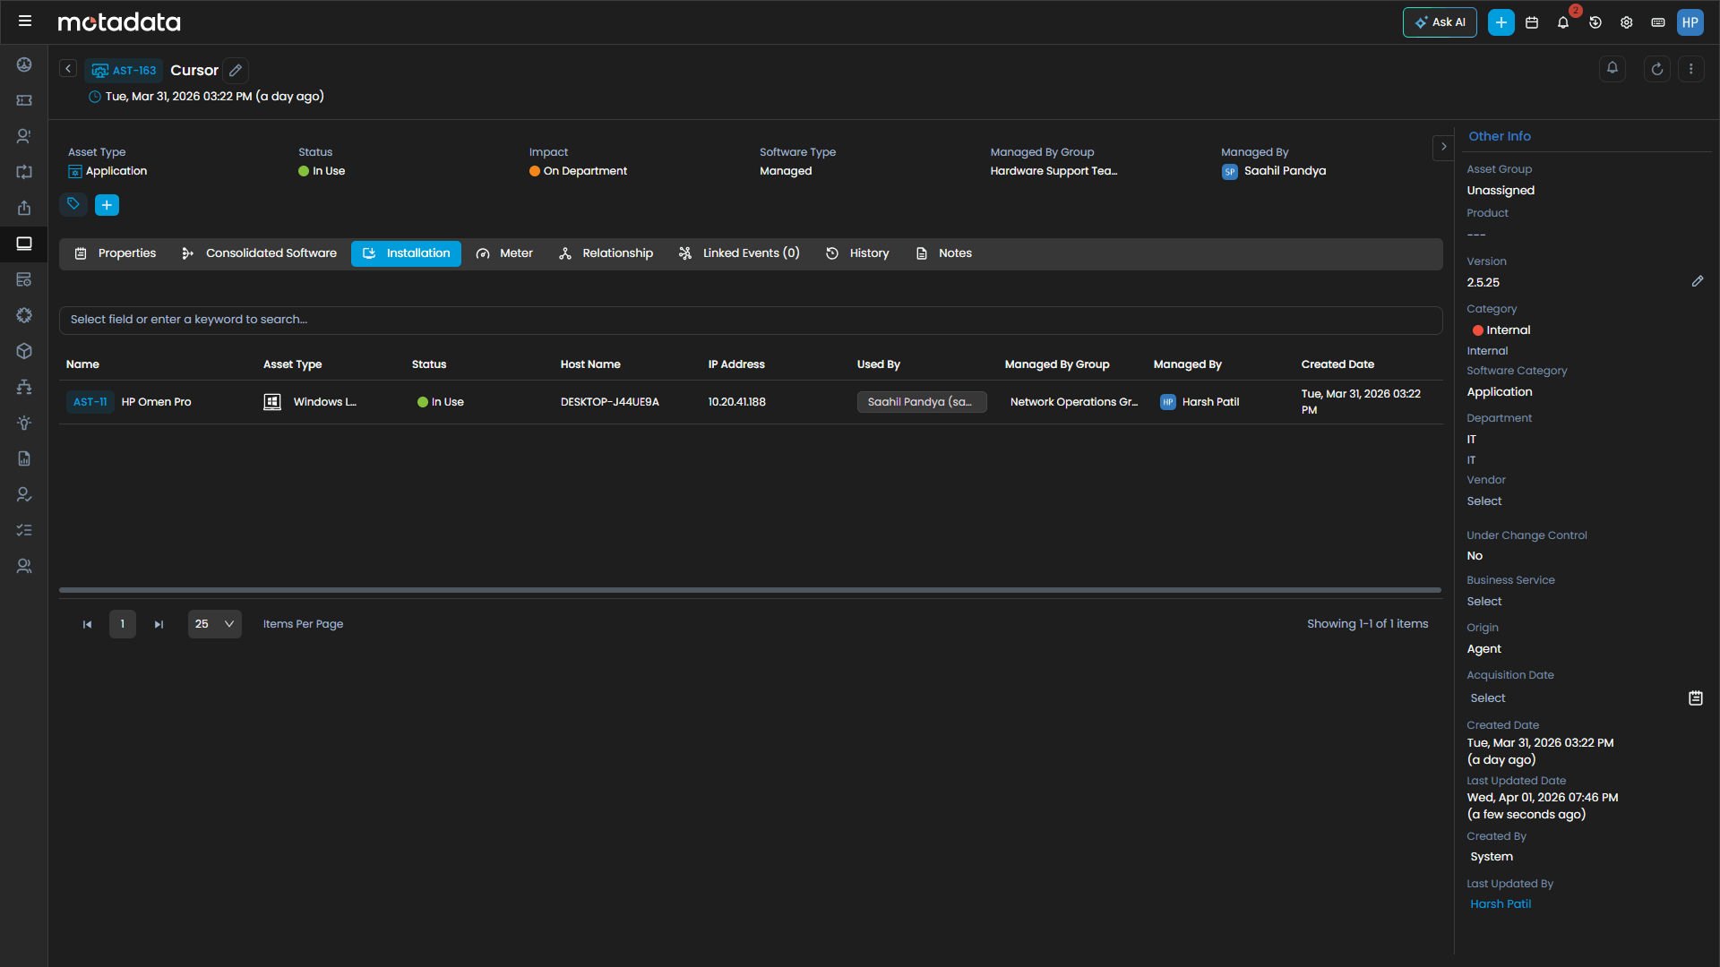Open the keyboard shortcuts icon
The height and width of the screenshot is (967, 1720).
[1658, 21]
